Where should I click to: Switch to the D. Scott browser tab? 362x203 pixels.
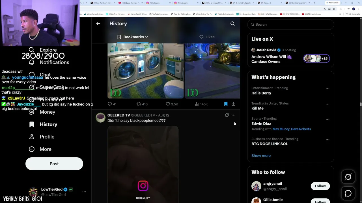point(242,3)
